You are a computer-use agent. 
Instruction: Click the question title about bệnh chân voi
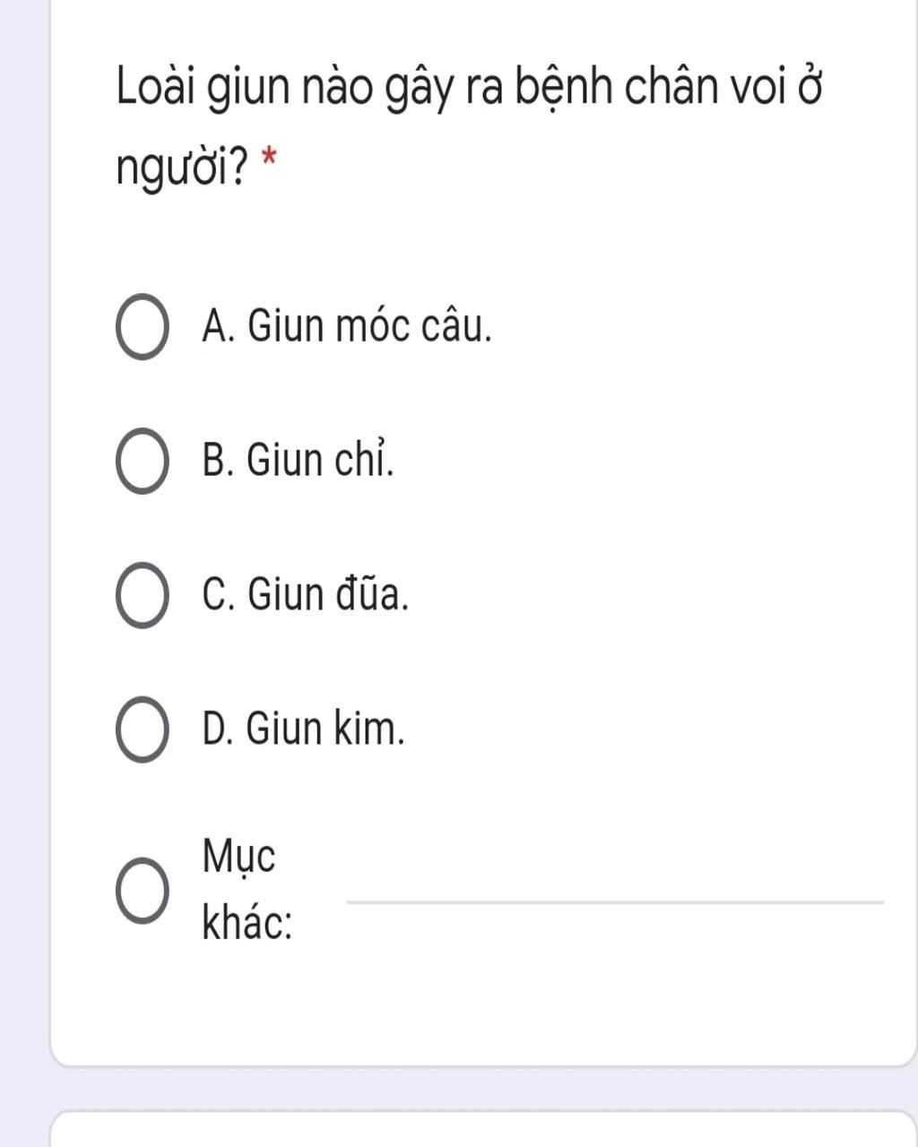pos(470,126)
